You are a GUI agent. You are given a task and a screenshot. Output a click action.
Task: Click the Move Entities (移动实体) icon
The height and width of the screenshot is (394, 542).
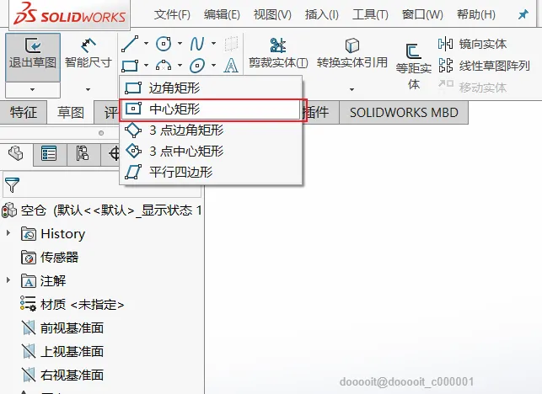pos(446,84)
